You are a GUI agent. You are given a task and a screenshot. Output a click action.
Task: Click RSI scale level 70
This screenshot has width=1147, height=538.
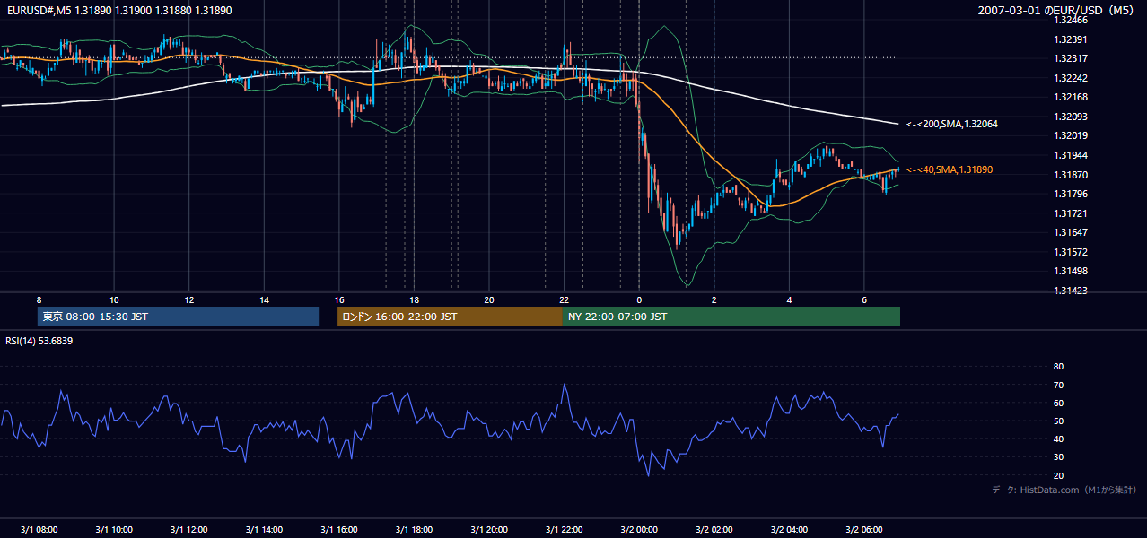(1058, 385)
